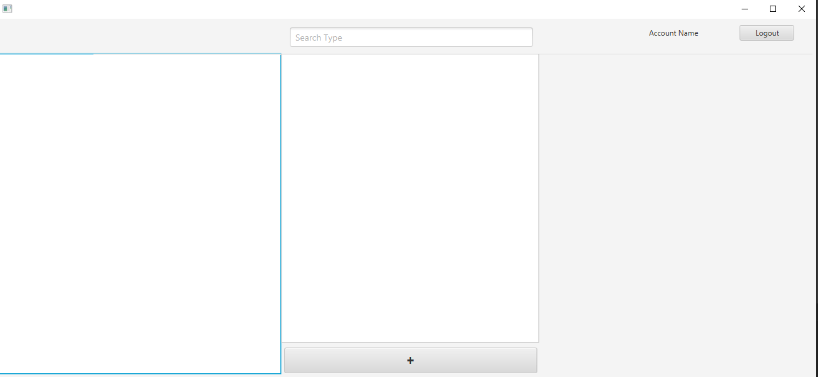The height and width of the screenshot is (377, 818).
Task: Click the gray right-side detail panel
Action: click(x=676, y=213)
